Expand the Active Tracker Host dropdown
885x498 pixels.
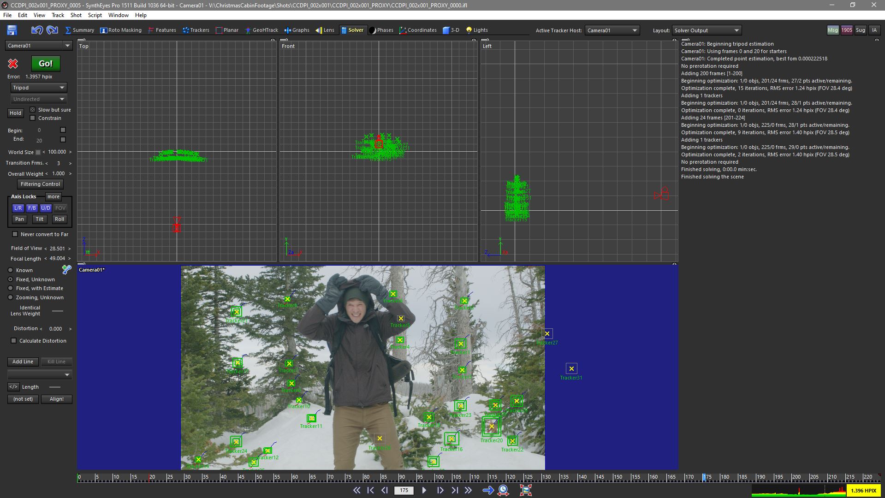pyautogui.click(x=612, y=30)
